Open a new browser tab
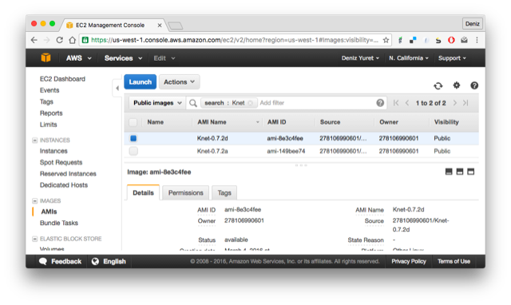This screenshot has height=305, width=511. point(176,26)
